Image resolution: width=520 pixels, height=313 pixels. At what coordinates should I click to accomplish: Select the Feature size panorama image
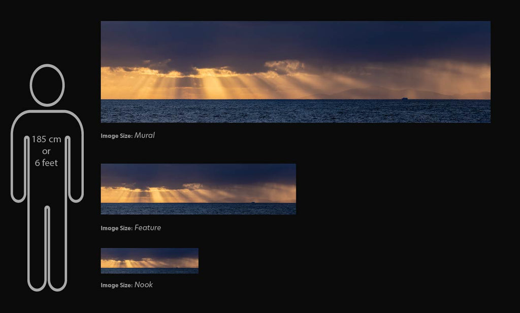coord(198,189)
